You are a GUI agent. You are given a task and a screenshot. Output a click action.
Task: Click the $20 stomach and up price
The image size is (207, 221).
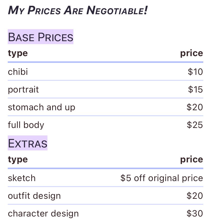click(195, 107)
